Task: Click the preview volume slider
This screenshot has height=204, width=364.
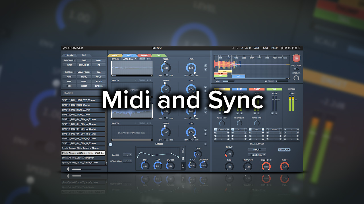Action: [x=86, y=169]
